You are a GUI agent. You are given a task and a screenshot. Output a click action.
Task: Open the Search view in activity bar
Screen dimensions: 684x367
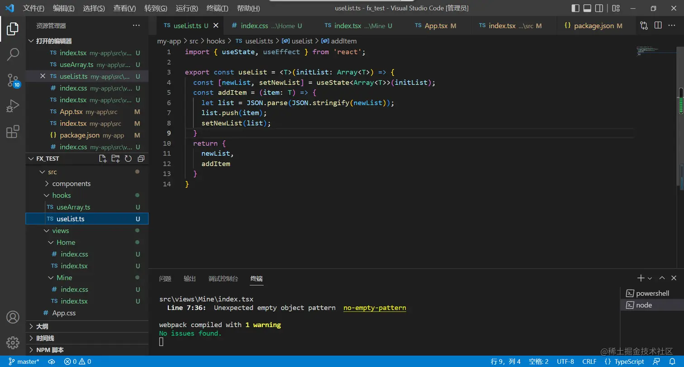(x=13, y=54)
